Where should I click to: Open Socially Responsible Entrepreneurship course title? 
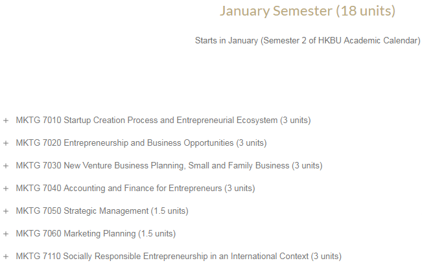(178, 257)
